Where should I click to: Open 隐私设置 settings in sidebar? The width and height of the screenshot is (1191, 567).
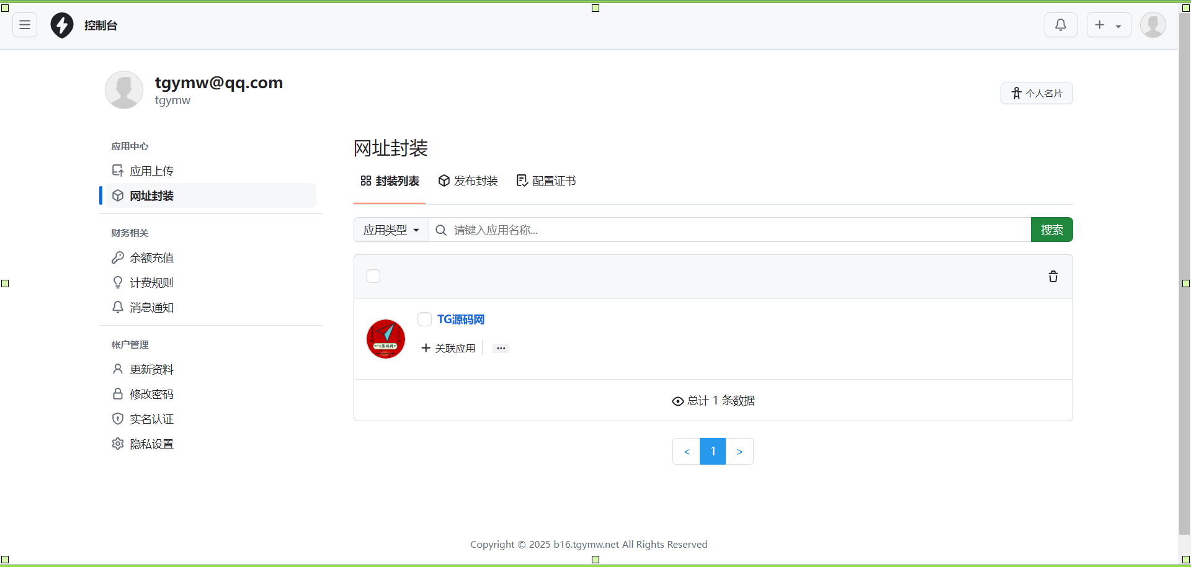[x=151, y=444]
